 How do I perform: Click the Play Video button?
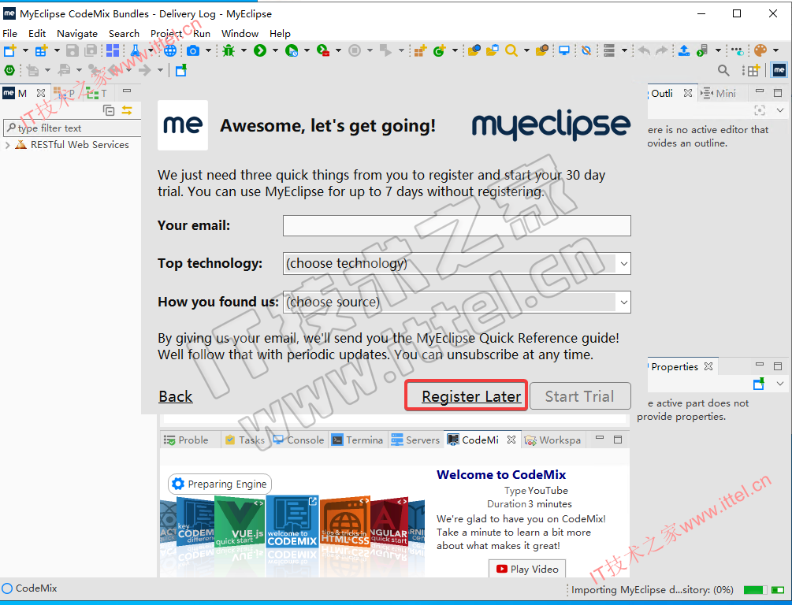527,569
